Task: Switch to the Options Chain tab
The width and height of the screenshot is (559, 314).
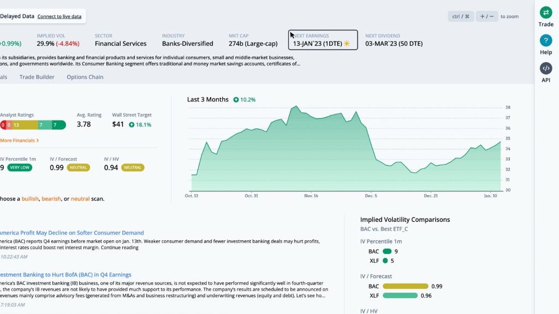Action: tap(85, 77)
